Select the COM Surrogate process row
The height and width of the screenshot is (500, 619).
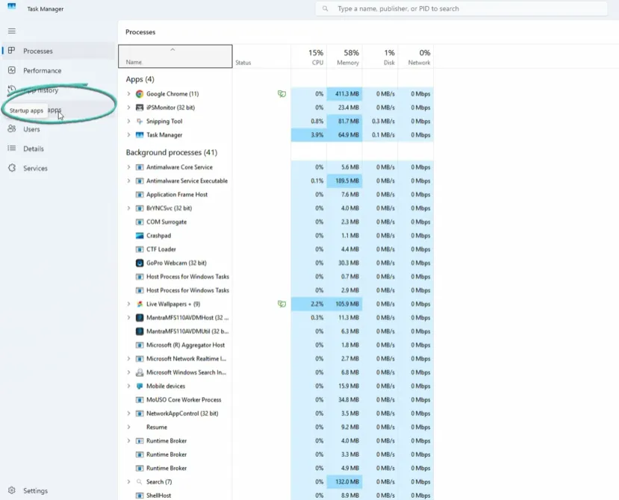click(x=276, y=222)
